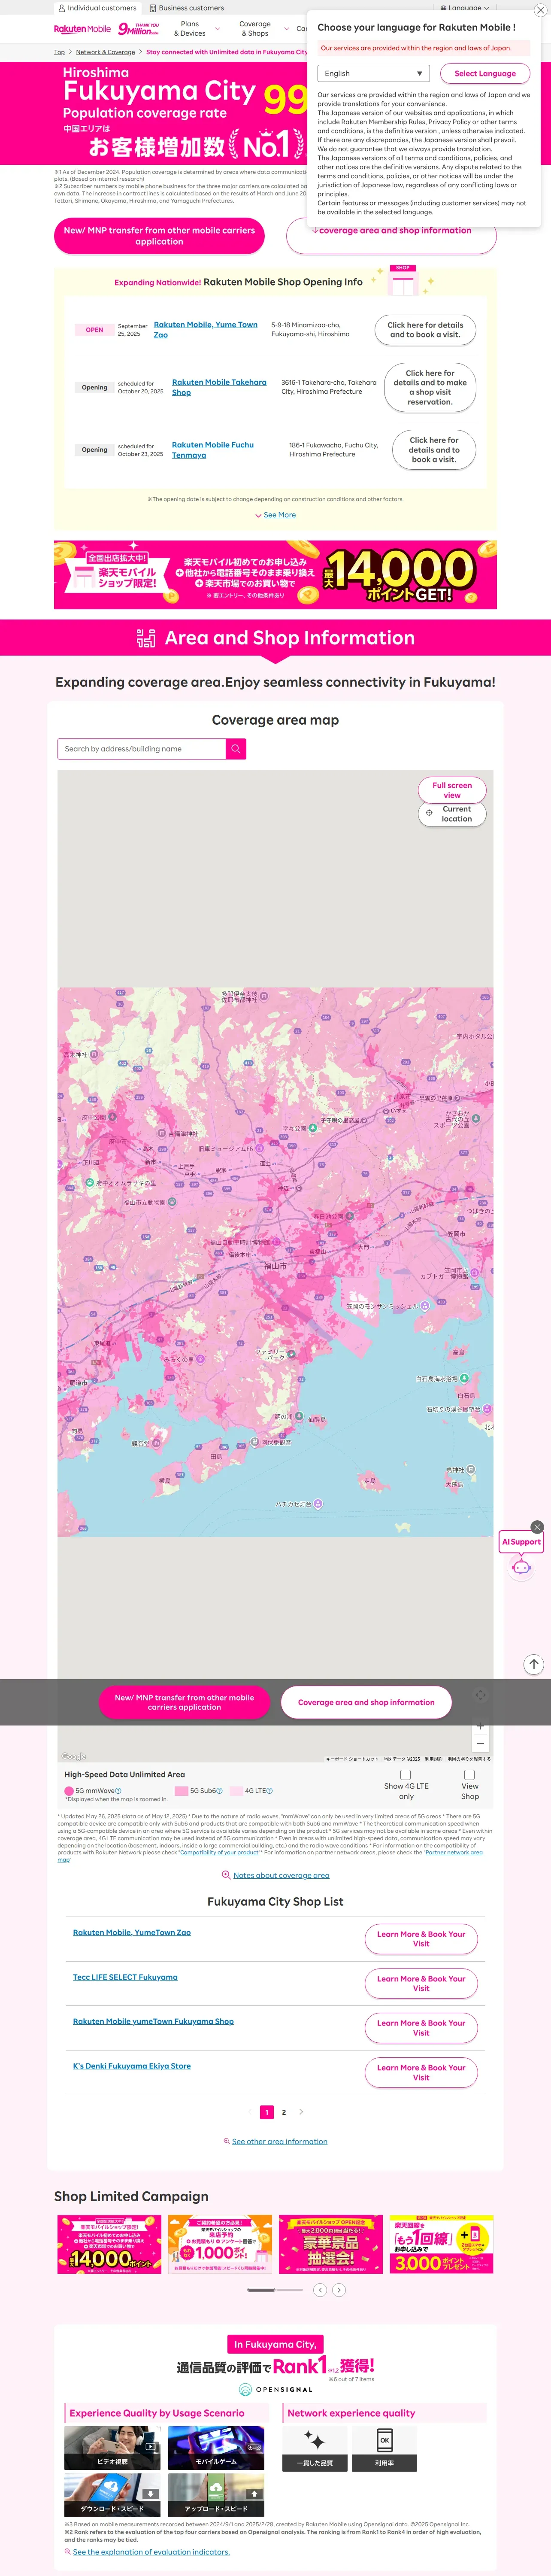Show next campaign carousel slide
The height and width of the screenshot is (2576, 551).
(339, 2290)
